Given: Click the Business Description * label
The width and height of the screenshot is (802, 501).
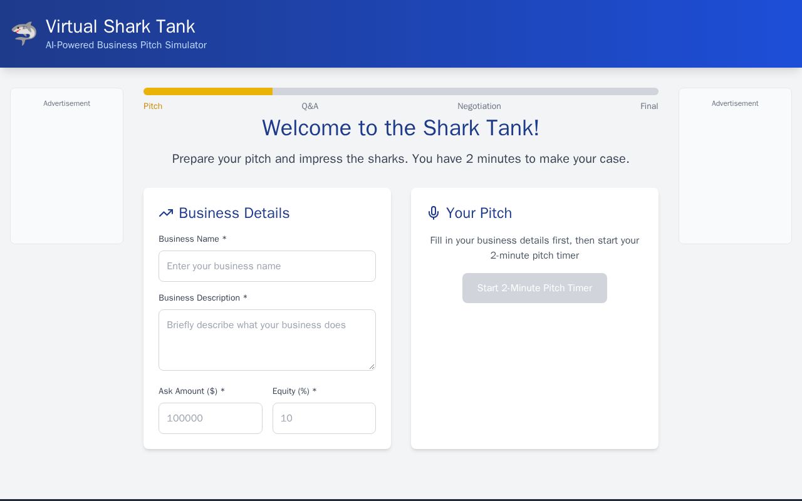Looking at the screenshot, I should (203, 298).
